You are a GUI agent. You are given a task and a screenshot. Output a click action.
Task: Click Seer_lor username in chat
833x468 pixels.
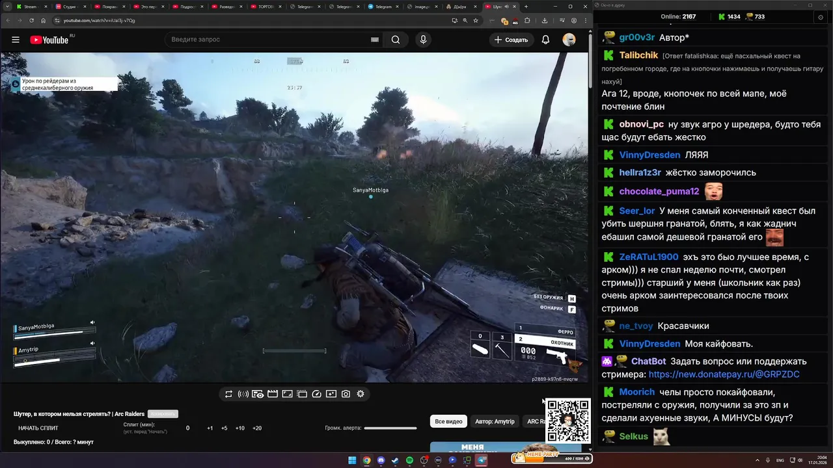[636, 211]
